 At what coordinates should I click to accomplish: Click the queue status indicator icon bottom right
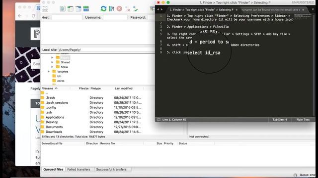(x=295, y=175)
